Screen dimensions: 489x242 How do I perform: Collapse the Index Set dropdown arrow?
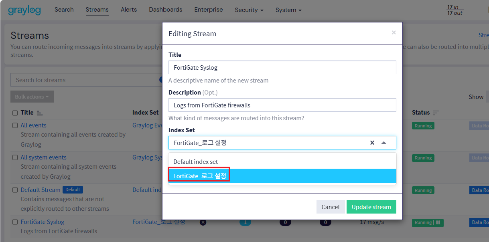pyautogui.click(x=384, y=143)
